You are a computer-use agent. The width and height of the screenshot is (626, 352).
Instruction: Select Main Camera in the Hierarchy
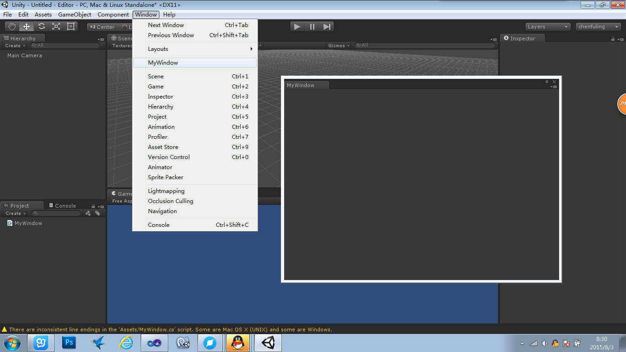click(25, 55)
